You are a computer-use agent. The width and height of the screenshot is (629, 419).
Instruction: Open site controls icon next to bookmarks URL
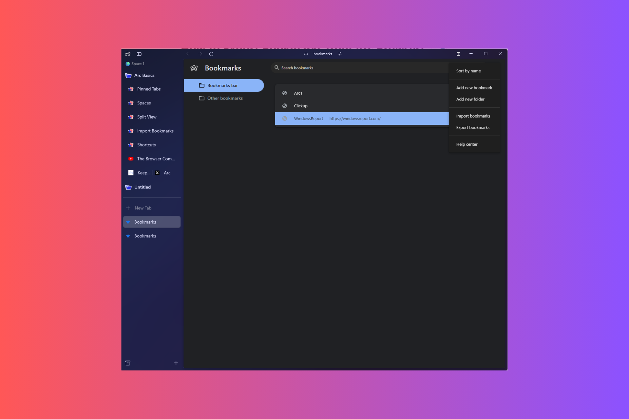340,54
